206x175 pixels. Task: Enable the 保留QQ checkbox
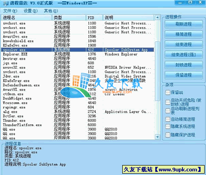pyautogui.click(x=168, y=92)
